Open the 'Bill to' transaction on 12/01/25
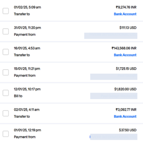Screen dimensions: 143x143 click(x=18, y=96)
